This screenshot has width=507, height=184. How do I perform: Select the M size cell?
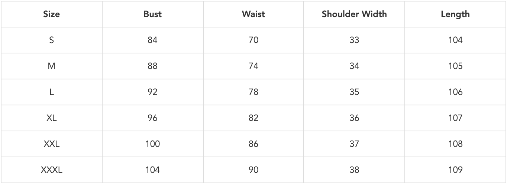(52, 66)
